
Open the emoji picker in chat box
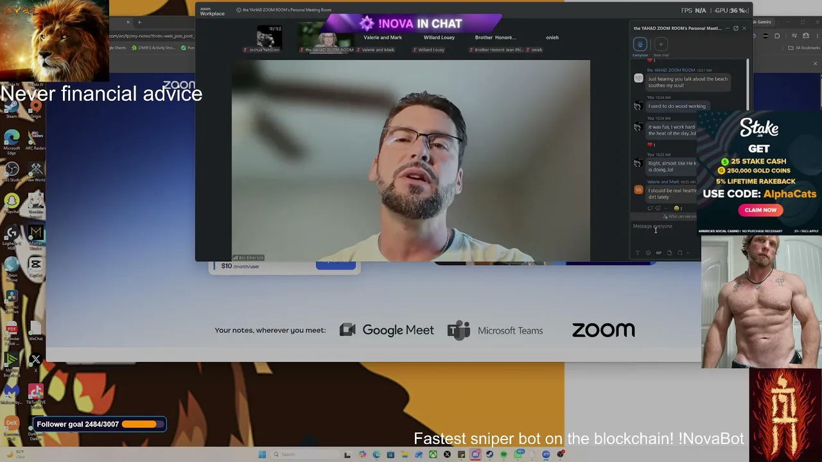(648, 253)
